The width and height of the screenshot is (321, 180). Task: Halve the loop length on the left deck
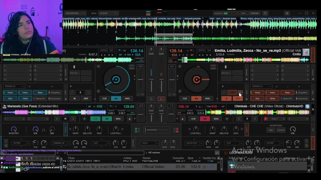(72, 92)
